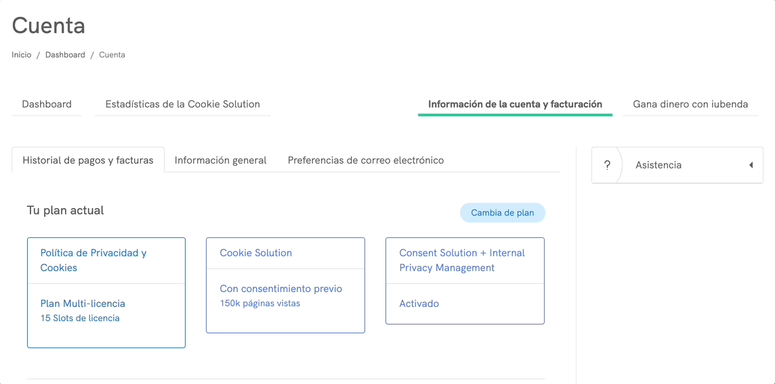
Task: Open the Asistencia label in sidebar
Action: [658, 165]
